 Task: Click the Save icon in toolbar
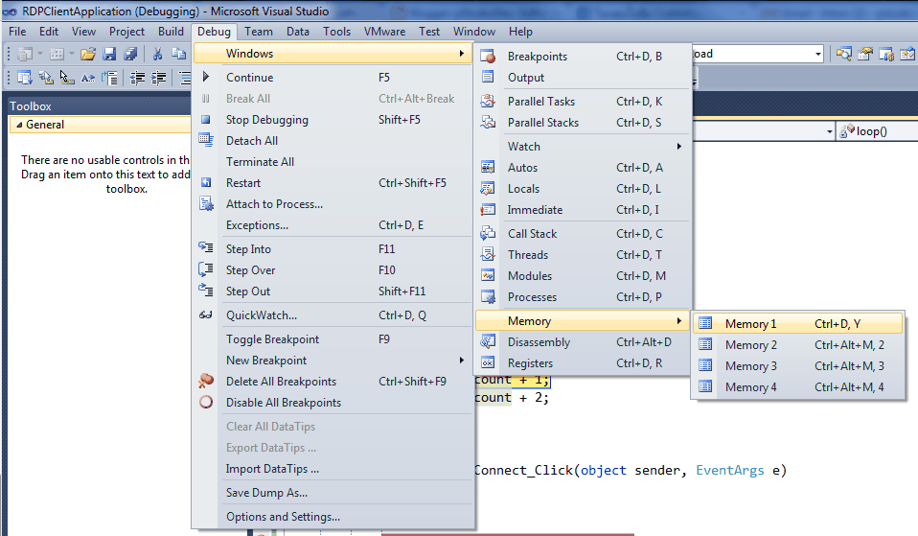(109, 55)
